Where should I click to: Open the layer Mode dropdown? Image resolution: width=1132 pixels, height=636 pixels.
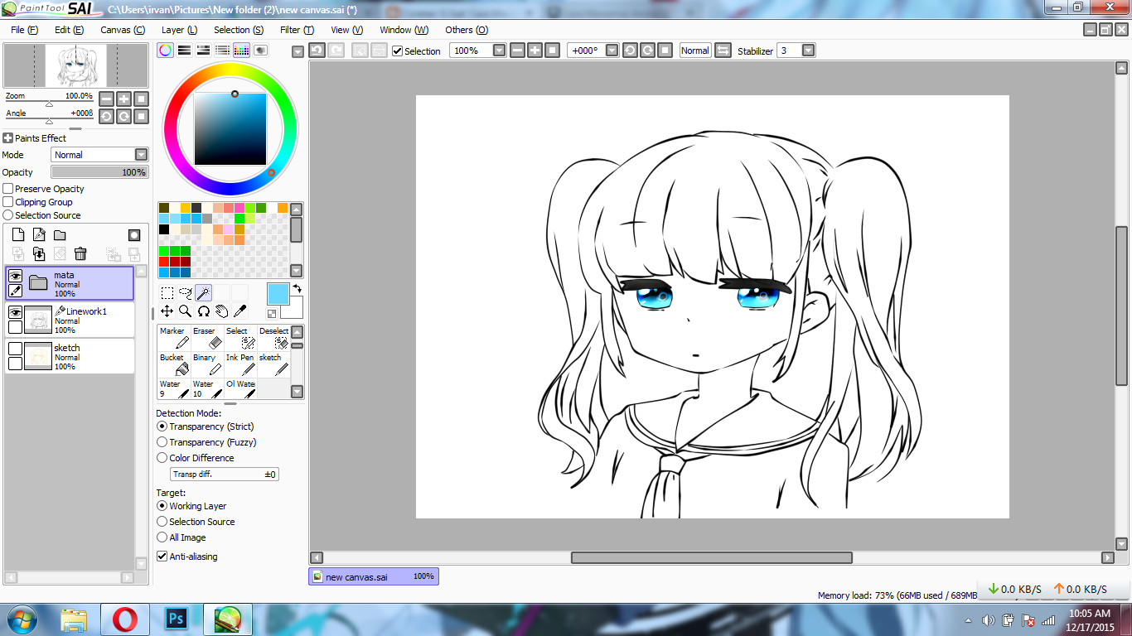click(x=141, y=155)
